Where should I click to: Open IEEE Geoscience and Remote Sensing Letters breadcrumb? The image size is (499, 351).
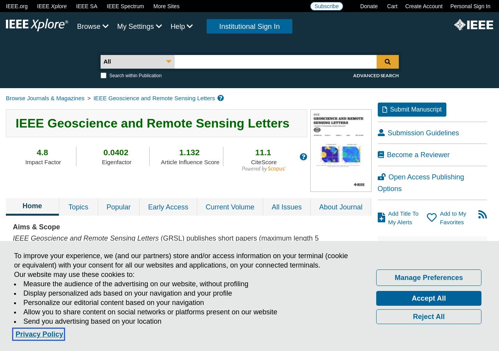(154, 98)
